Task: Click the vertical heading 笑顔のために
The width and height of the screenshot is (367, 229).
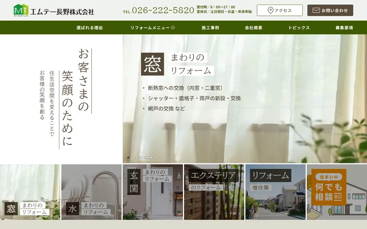Action: 67,108
